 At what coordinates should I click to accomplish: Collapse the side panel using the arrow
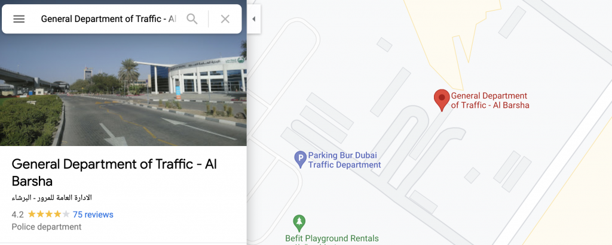tap(253, 18)
